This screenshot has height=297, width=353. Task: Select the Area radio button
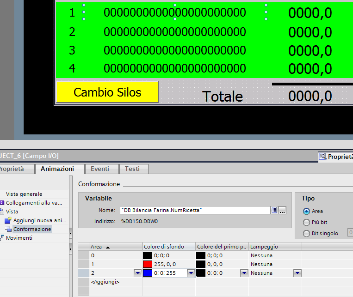coord(306,211)
